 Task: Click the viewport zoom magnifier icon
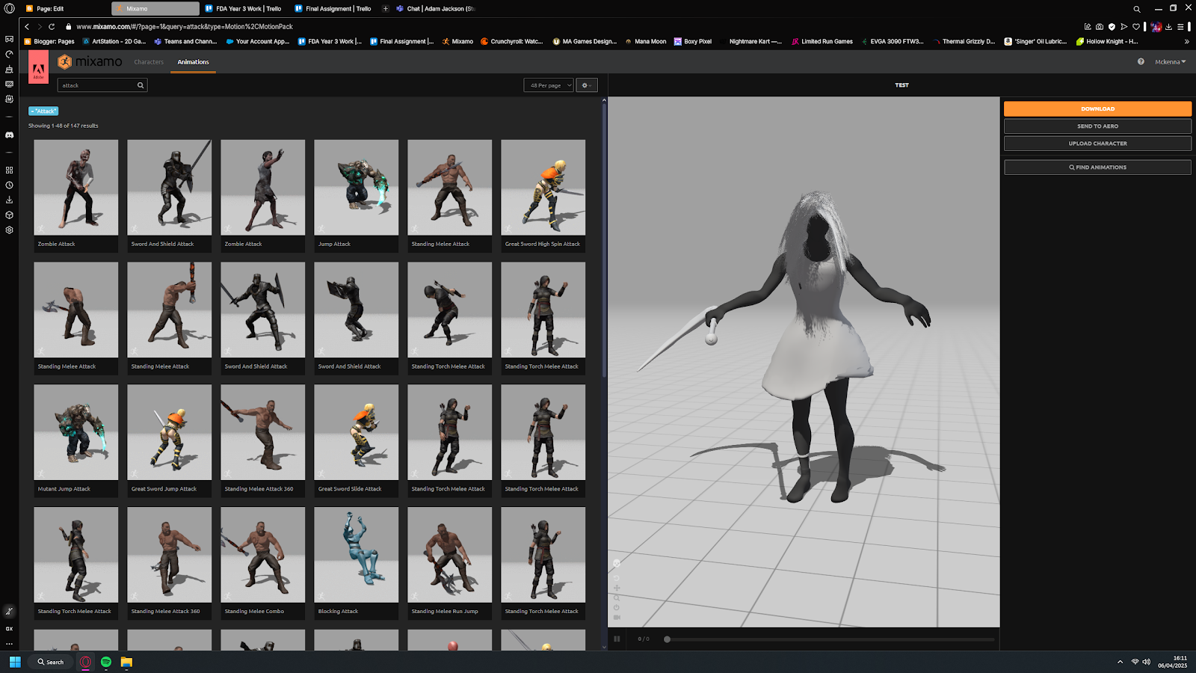[617, 597]
